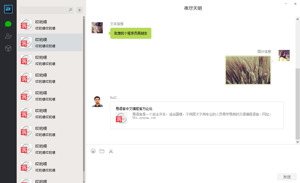Click the magnifier search icon

70,10
